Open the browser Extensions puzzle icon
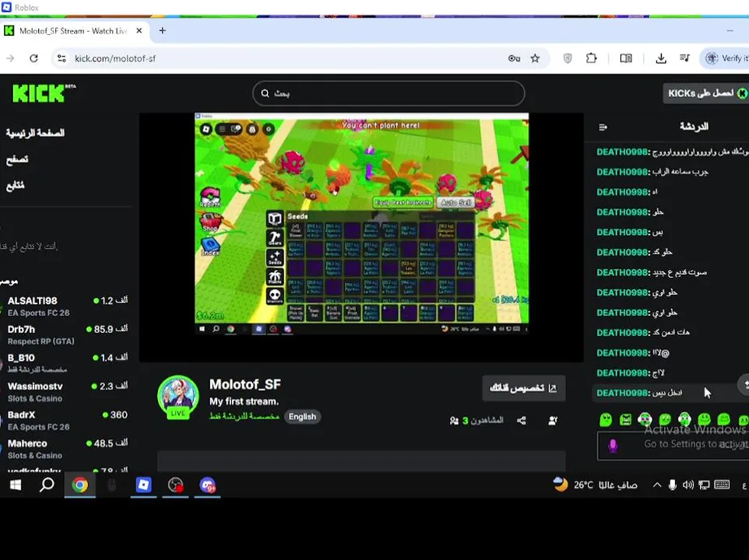The width and height of the screenshot is (749, 560). (x=592, y=58)
